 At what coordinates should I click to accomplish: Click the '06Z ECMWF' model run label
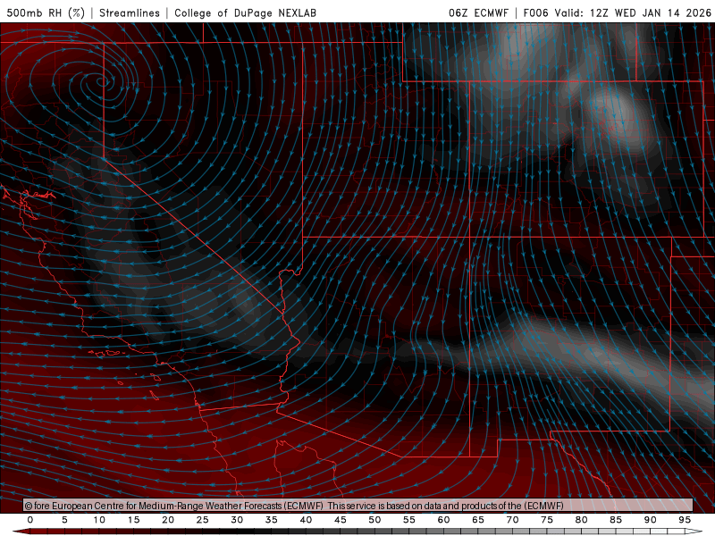(478, 13)
